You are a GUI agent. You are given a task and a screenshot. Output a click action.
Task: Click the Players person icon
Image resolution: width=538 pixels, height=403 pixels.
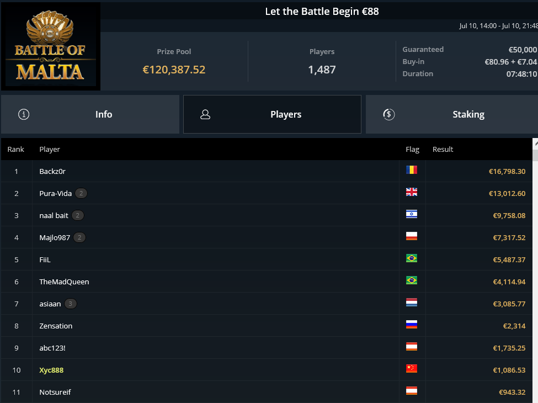(x=205, y=114)
